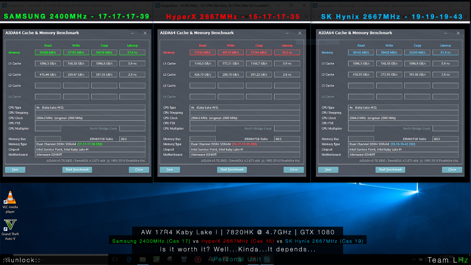The image size is (471, 265).
Task: Click Save in the HyperX 15-17-17-35 benchmark window
Action: pos(170,169)
